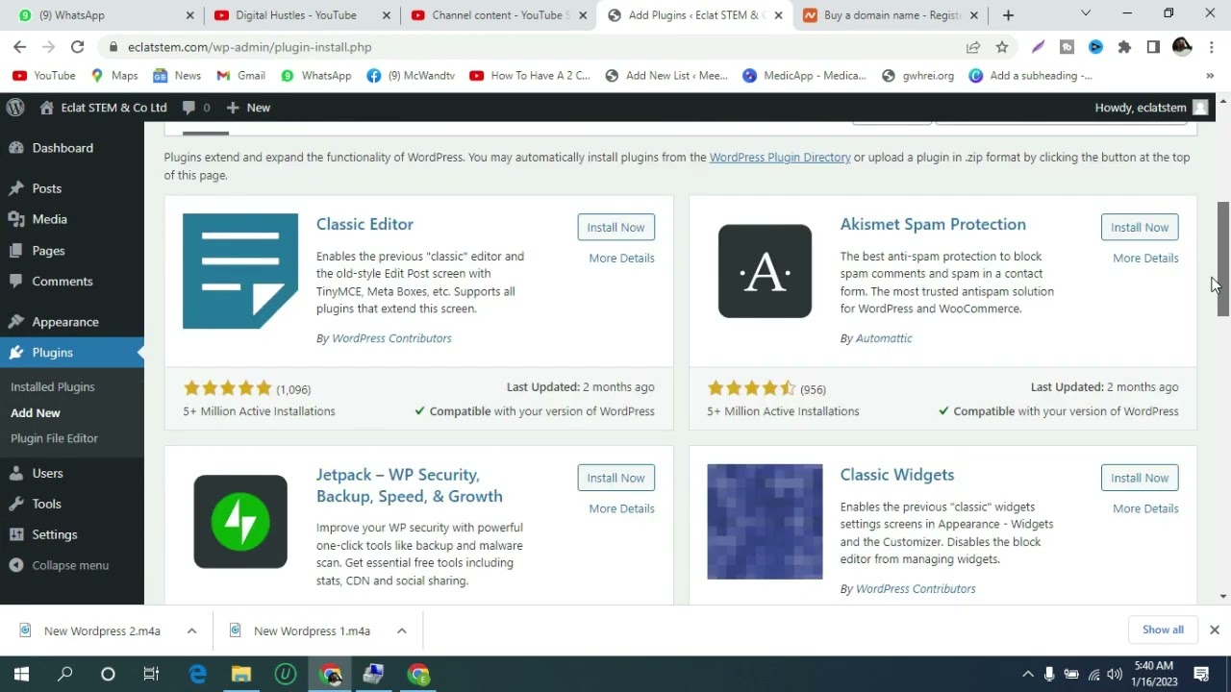Open WordPress Plugin Directory link

pyautogui.click(x=780, y=158)
